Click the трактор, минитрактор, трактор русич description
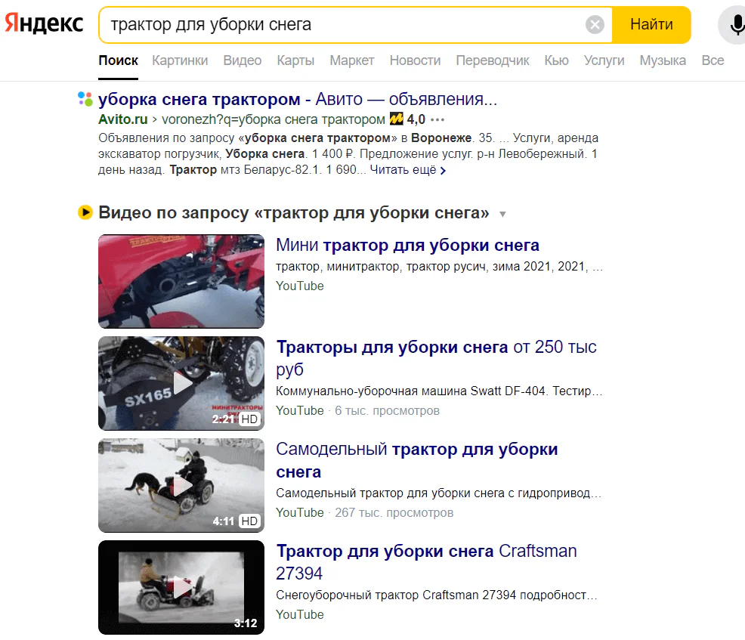Viewport: 745px width, 640px height. [x=440, y=267]
